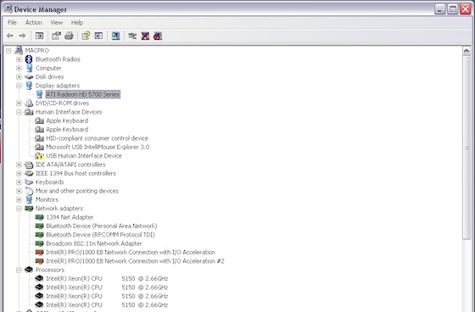Screen dimensions: 475x312
Task: Collapse the Processors category
Action: coord(19,270)
